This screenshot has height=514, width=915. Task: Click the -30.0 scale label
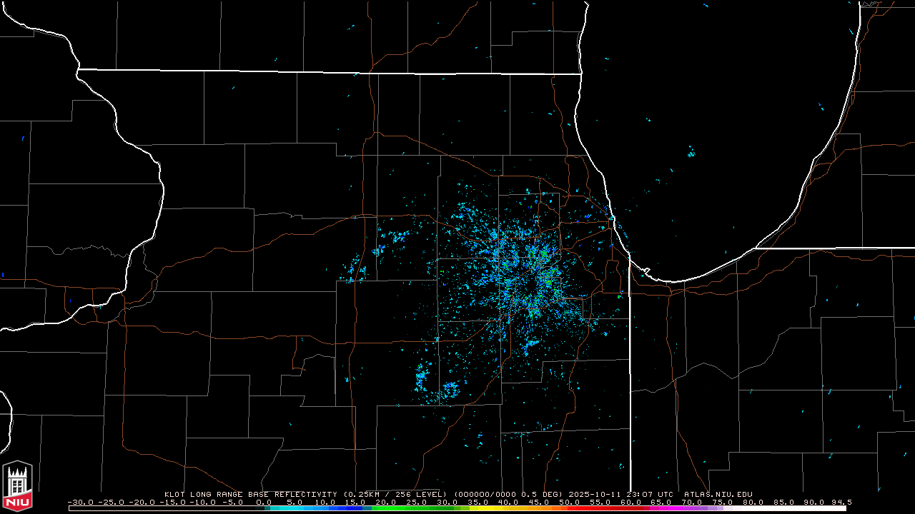(80, 502)
